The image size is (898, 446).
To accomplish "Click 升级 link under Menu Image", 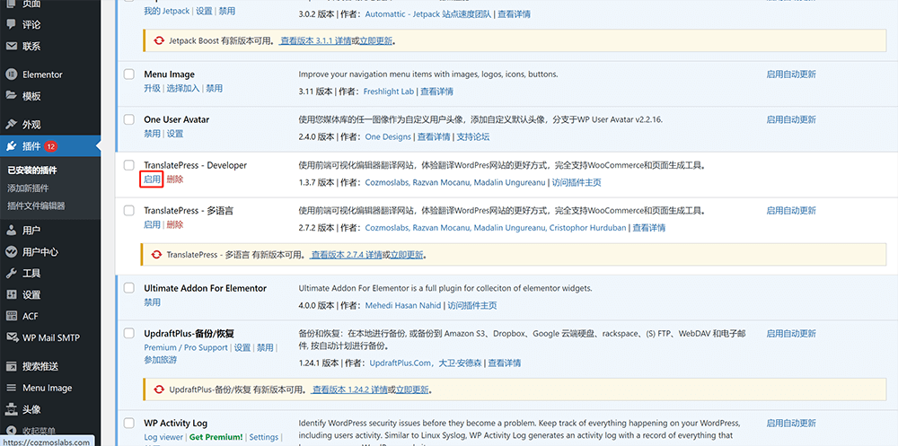I will (153, 88).
